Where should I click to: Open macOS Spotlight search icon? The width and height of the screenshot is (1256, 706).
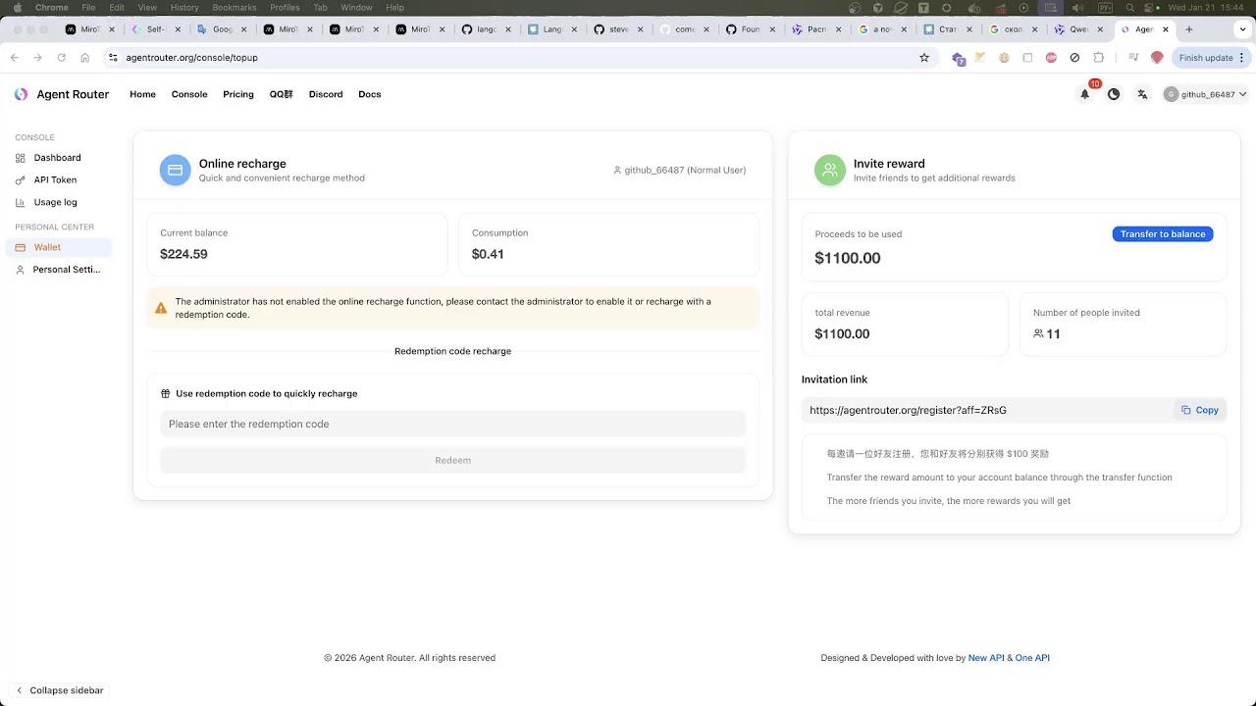point(1130,7)
